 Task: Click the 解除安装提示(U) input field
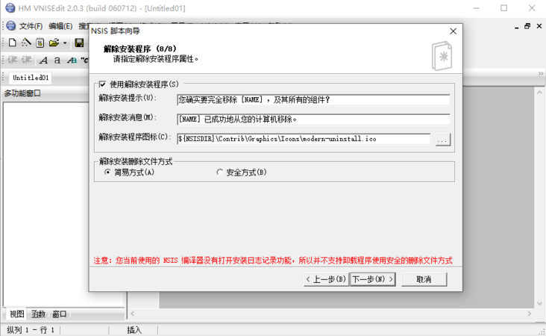click(313, 100)
